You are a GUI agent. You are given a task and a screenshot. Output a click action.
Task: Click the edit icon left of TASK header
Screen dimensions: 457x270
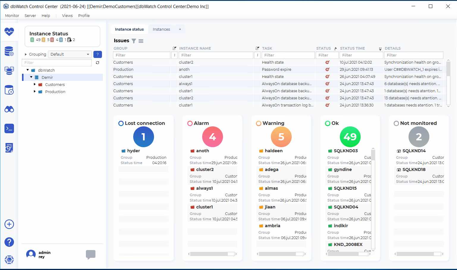coord(257,48)
